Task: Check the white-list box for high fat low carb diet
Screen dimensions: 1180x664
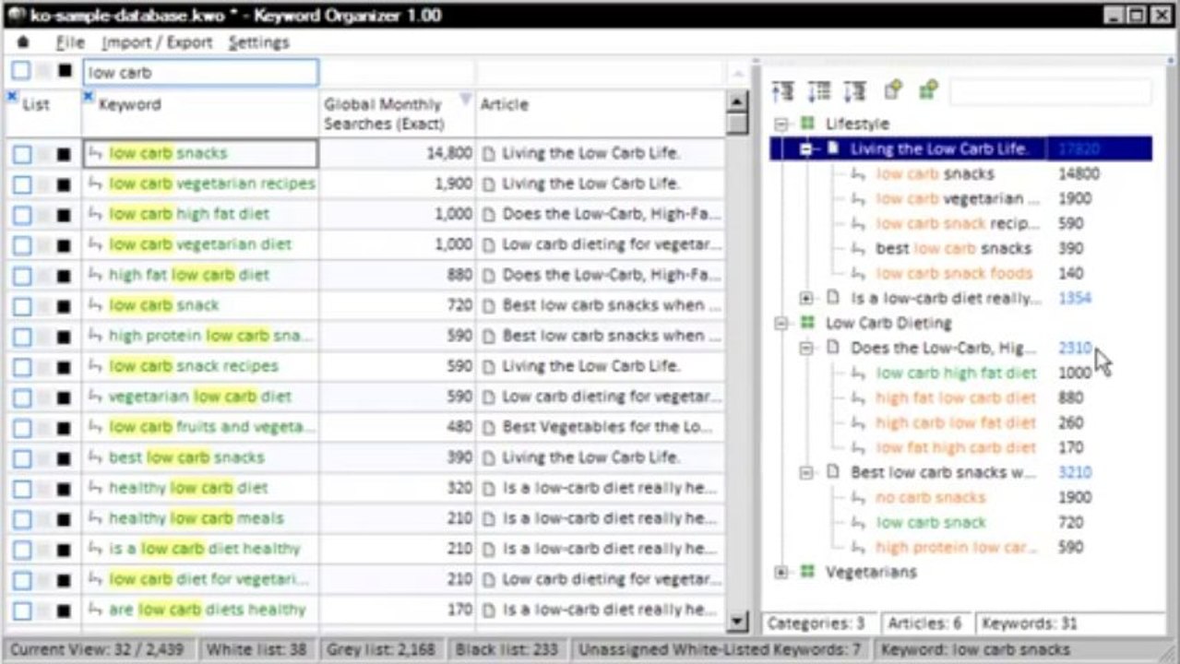Action: coord(21,276)
